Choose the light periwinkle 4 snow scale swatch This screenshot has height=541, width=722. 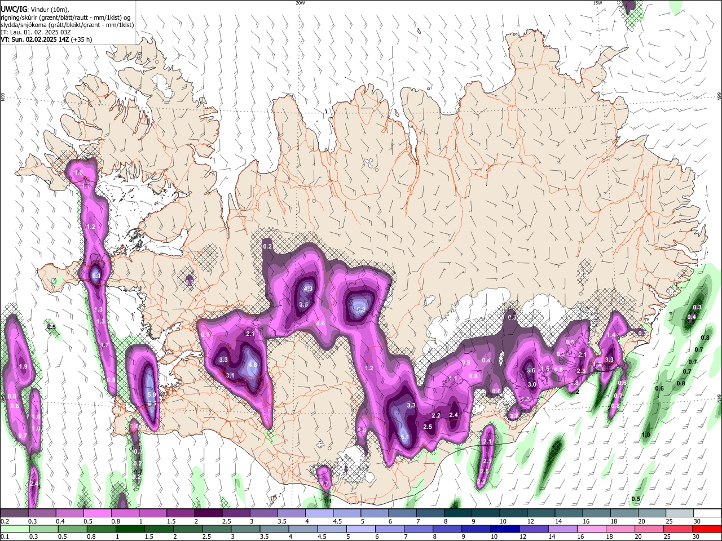[318, 513]
